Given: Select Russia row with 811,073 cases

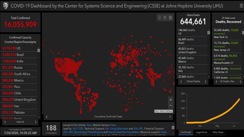Looking at the screenshot, I should coord(19,68).
